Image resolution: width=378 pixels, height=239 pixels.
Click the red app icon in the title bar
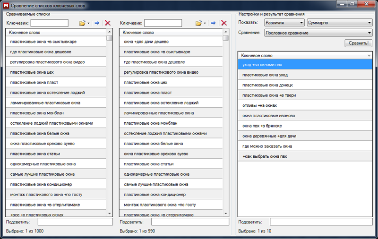coord(5,4)
